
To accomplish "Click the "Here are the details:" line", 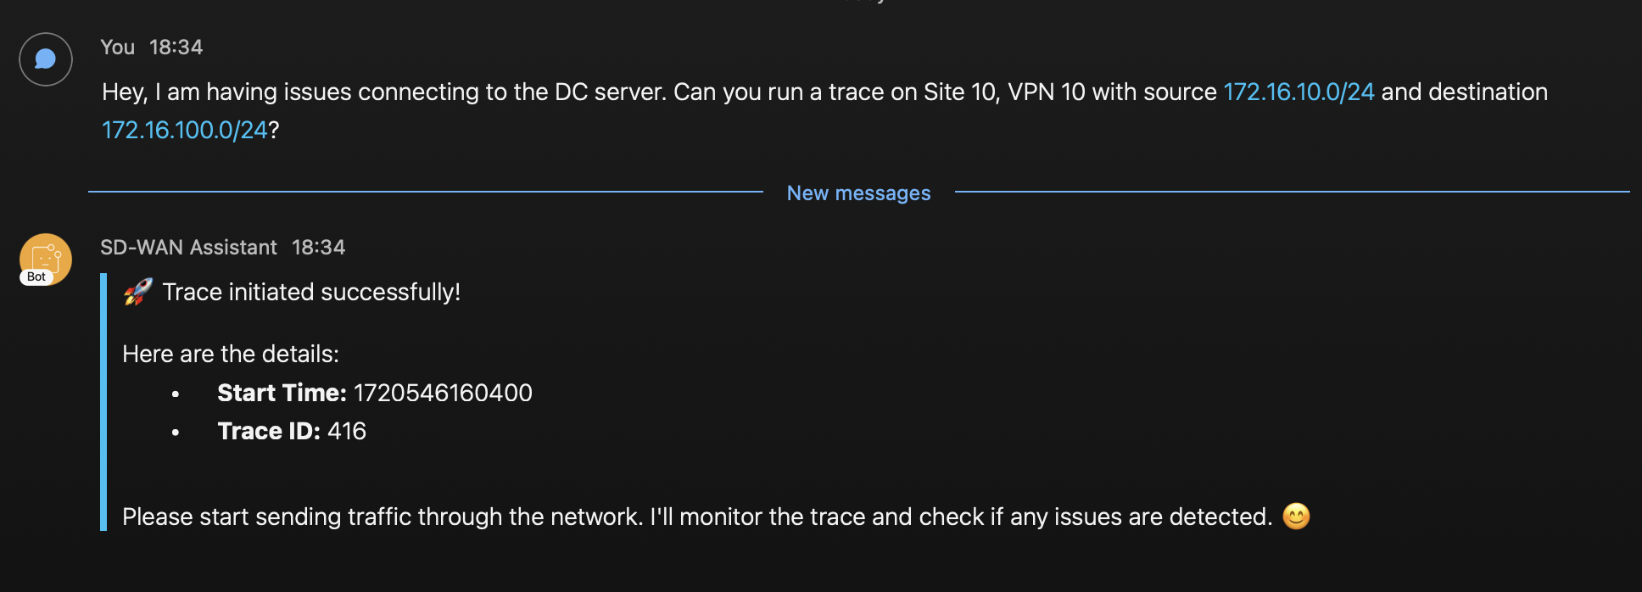I will coord(231,354).
